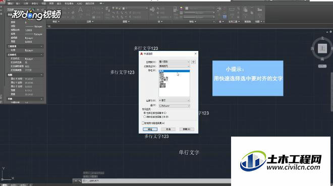This screenshot has width=333, height=186.
Task: Close the Quick Select dialog
Action: click(195, 53)
